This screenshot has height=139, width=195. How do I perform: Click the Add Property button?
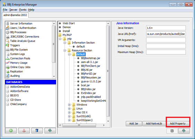pyautogui.click(x=178, y=123)
